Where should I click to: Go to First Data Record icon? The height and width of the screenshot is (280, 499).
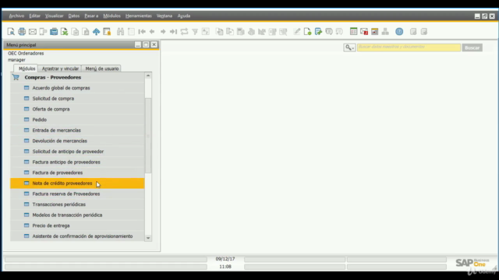pos(142,31)
